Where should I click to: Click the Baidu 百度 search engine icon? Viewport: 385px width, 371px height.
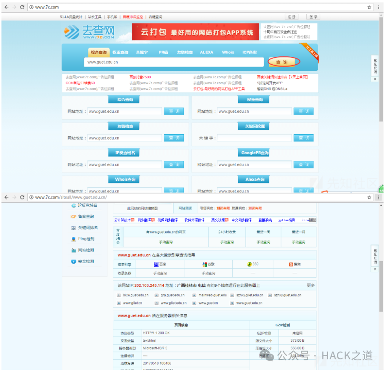(x=156, y=264)
